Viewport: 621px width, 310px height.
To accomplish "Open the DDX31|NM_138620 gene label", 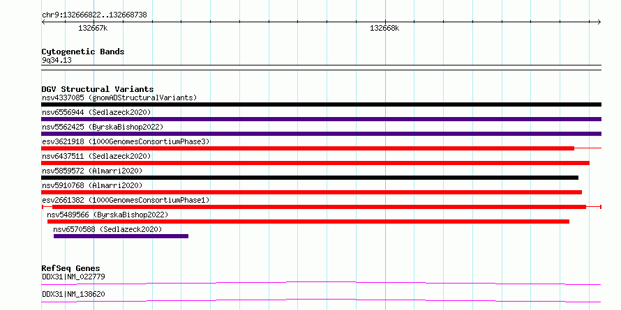I will click(73, 294).
